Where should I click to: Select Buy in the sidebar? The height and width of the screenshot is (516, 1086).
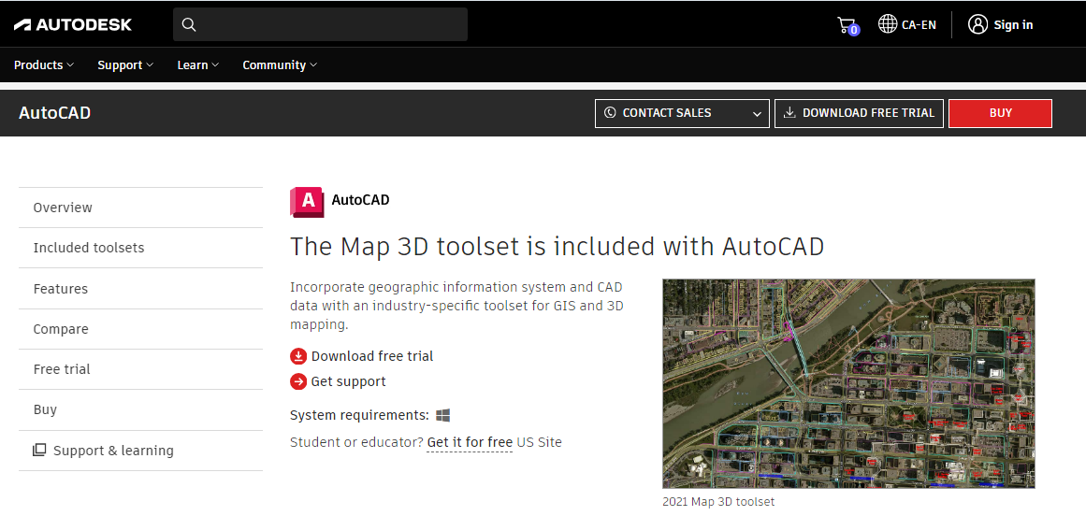(140, 409)
